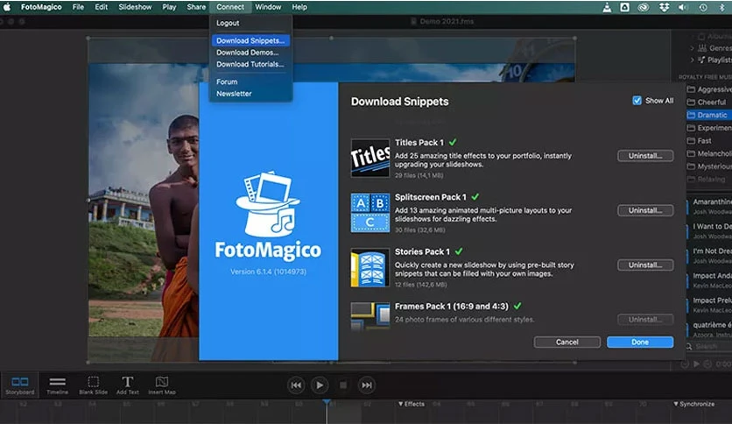Click the Done button
Viewport: 732px width, 424px height.
[x=640, y=343]
